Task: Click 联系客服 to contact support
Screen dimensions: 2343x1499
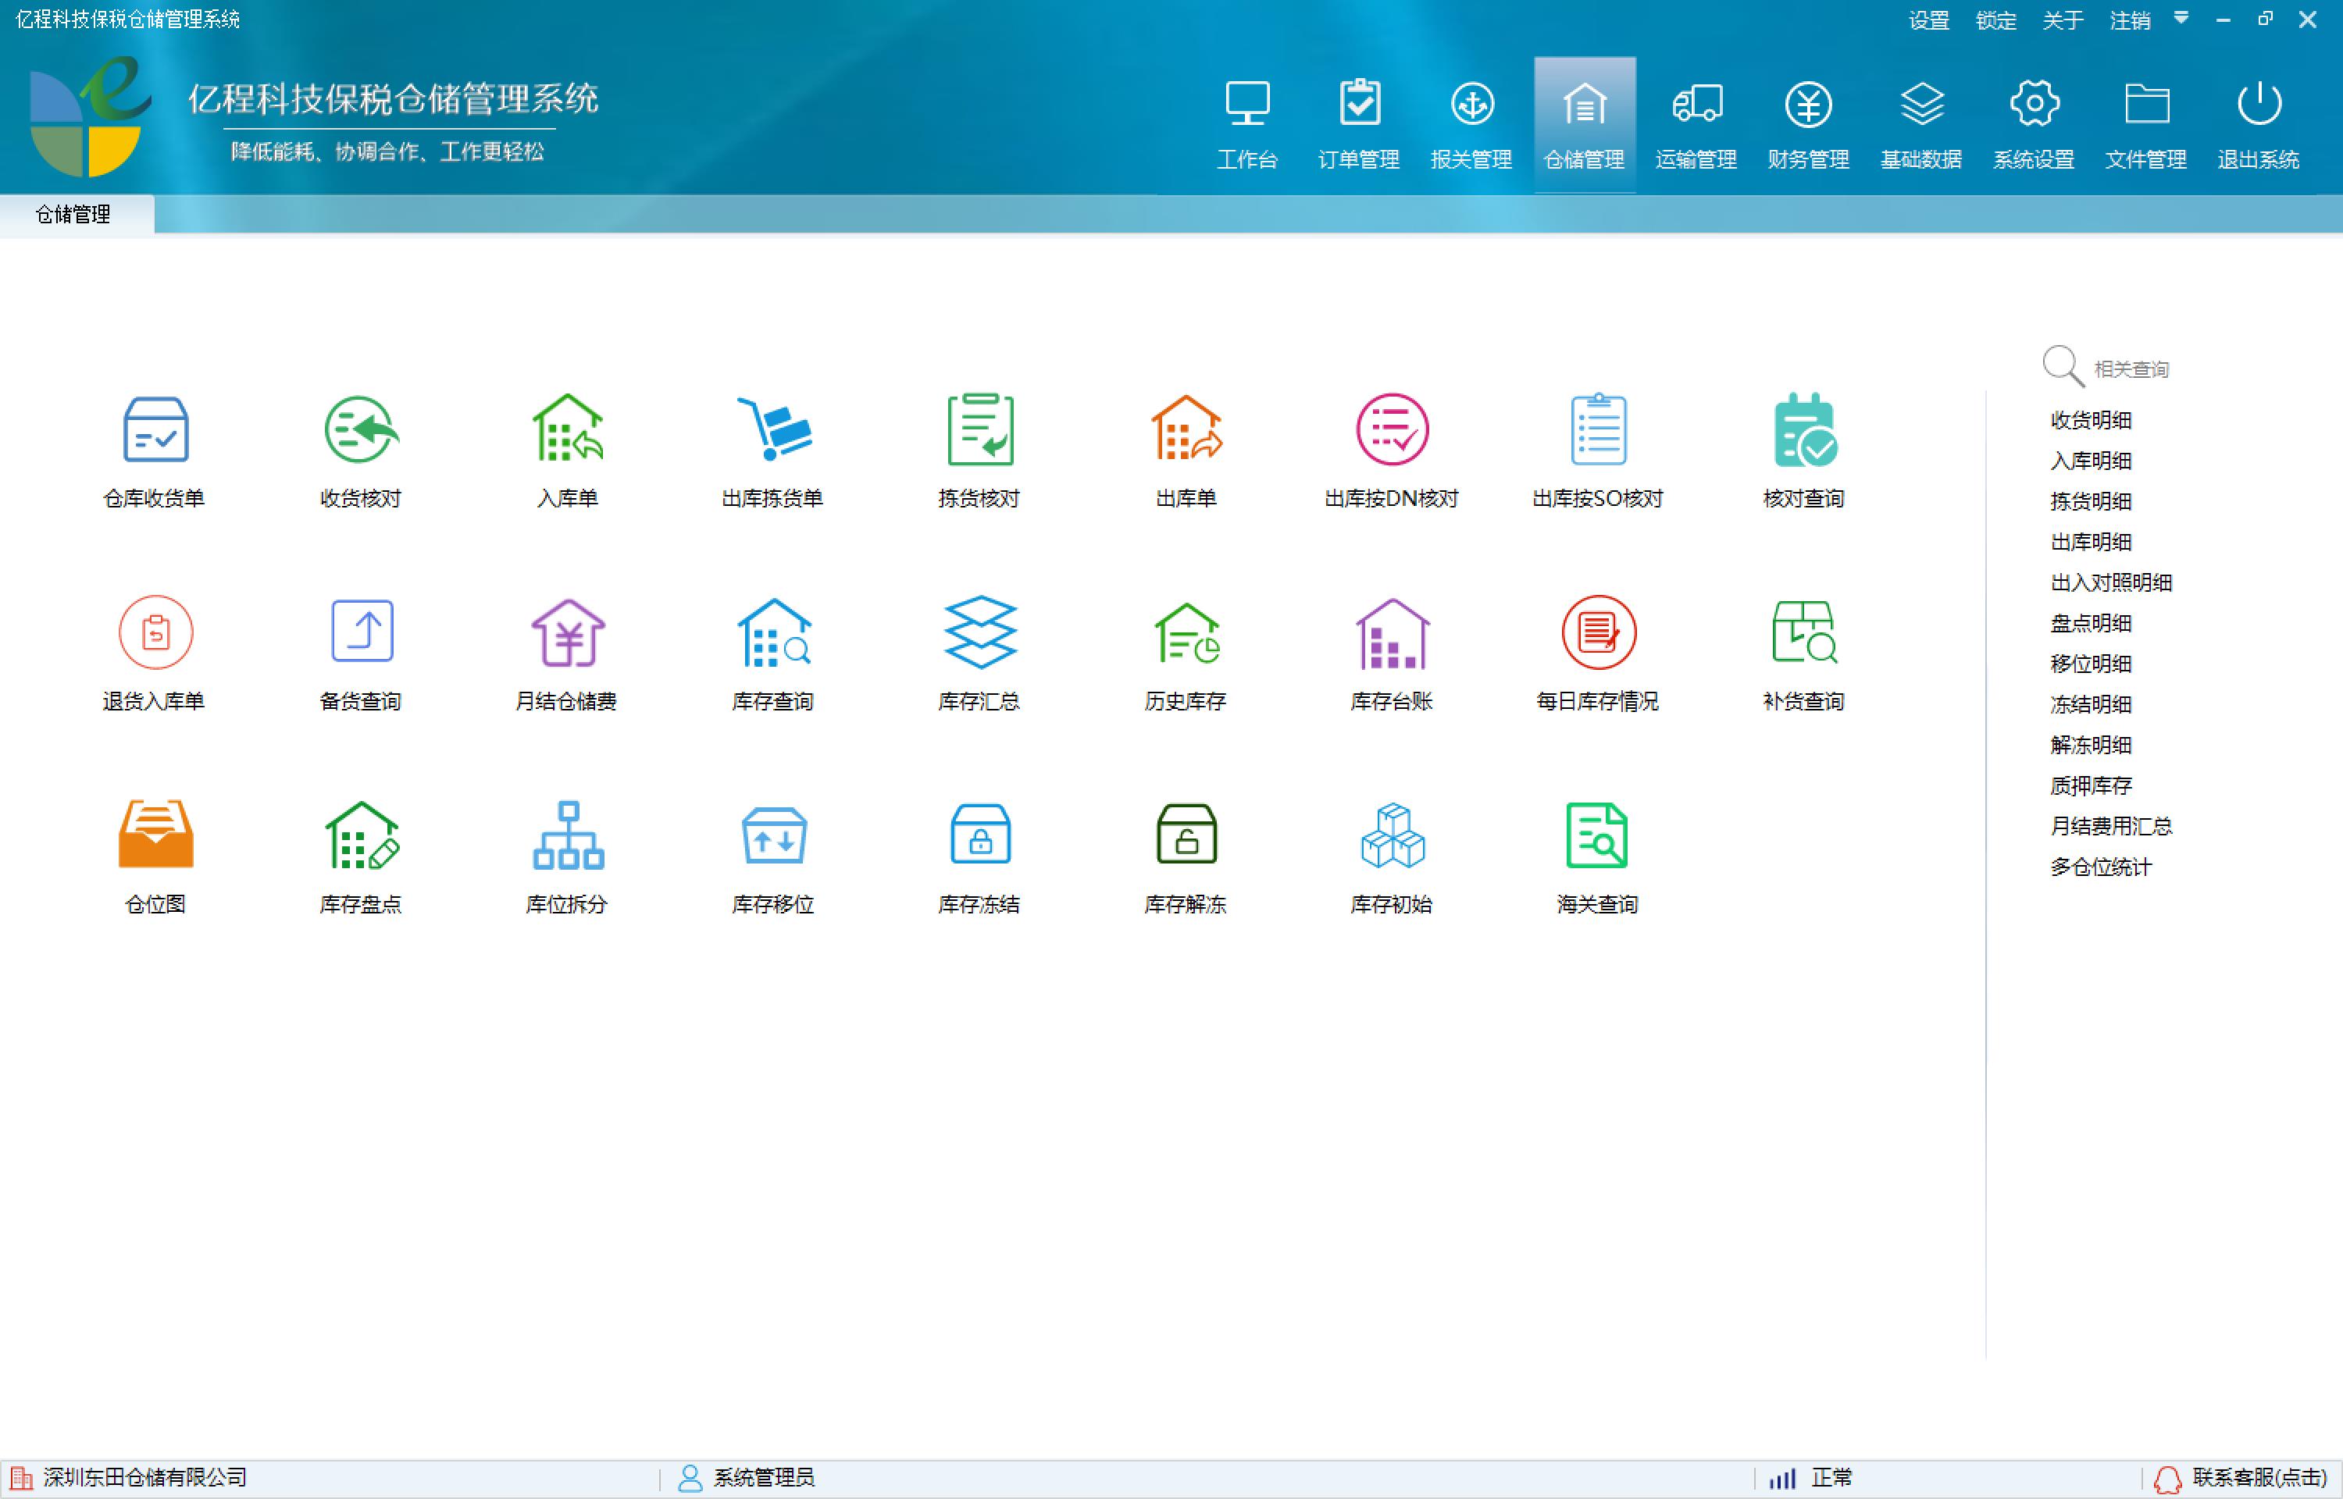Action: pyautogui.click(x=2248, y=1478)
